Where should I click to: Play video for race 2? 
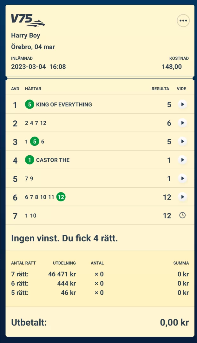pos(182,123)
